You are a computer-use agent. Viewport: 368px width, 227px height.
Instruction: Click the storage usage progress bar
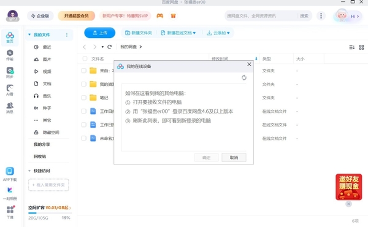coord(50,213)
